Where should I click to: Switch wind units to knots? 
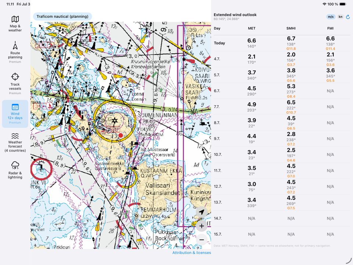(340, 17)
